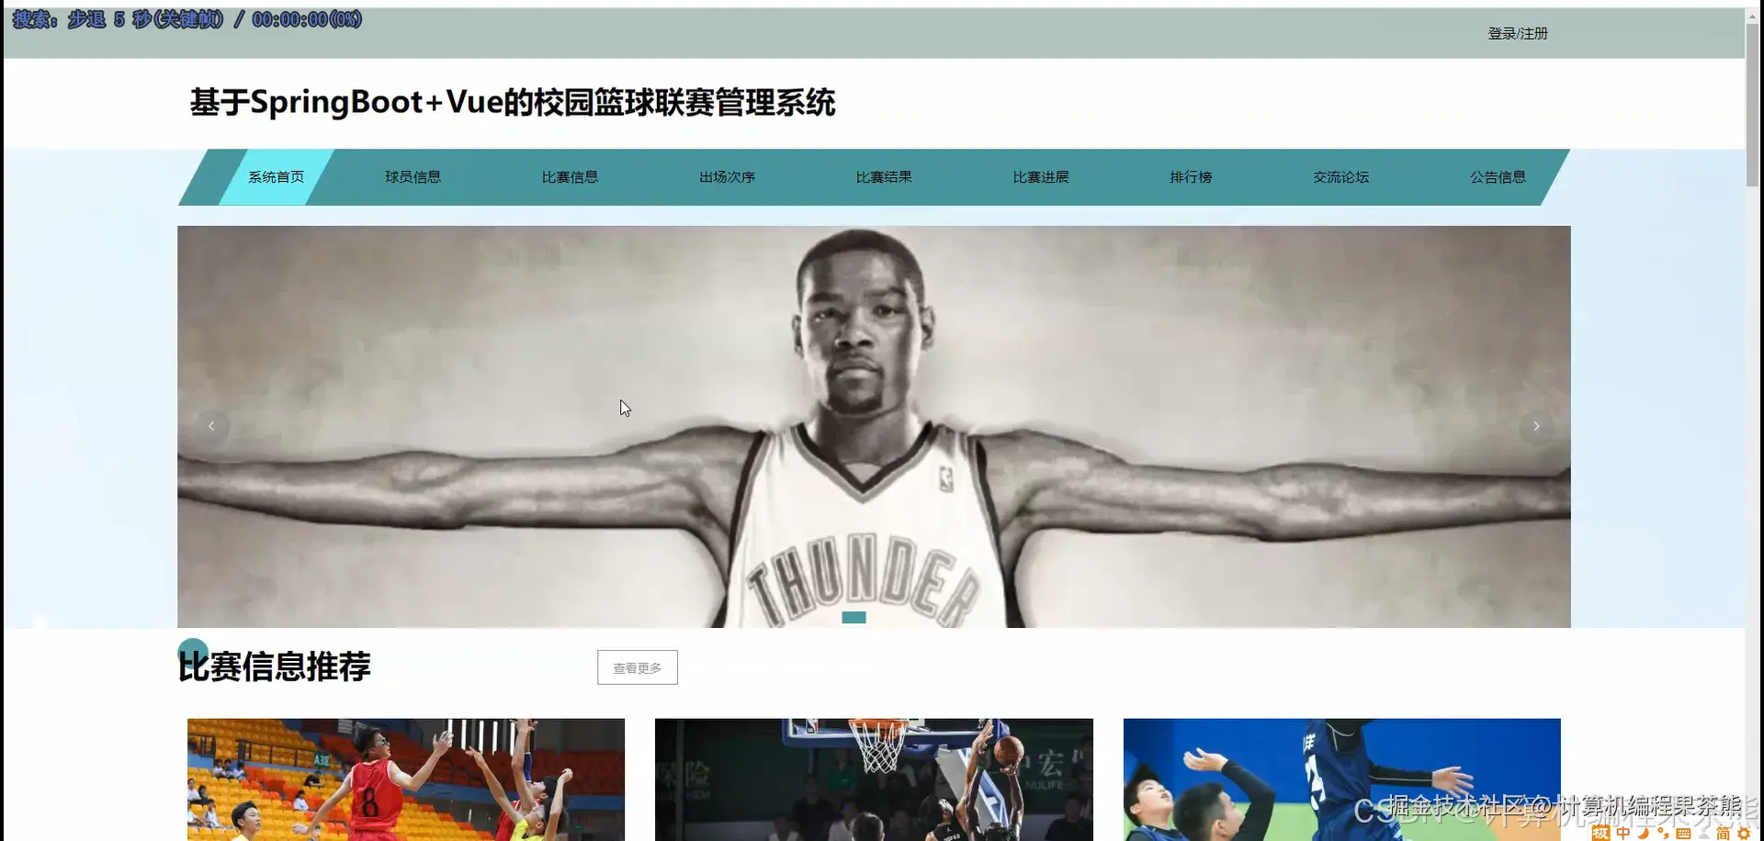Open the match photo with red number 8 jersey
Screen dimensions: 1764x841
click(406, 779)
